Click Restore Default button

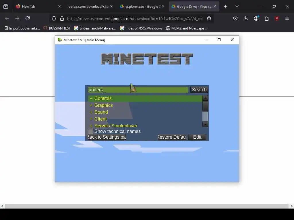click(172, 137)
